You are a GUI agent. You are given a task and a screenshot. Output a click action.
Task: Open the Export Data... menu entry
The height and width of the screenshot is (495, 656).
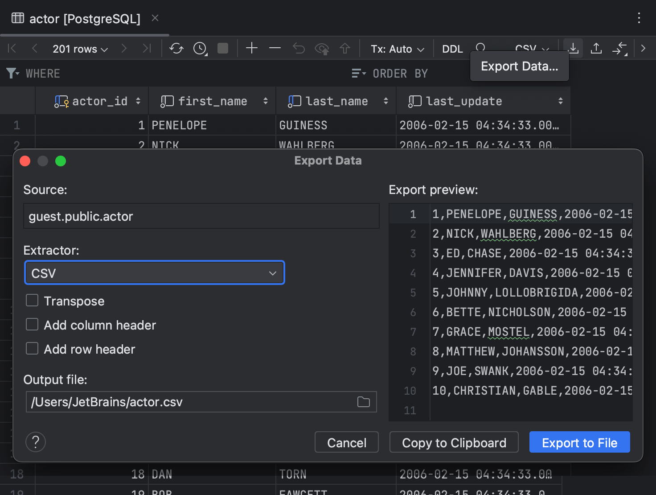519,66
